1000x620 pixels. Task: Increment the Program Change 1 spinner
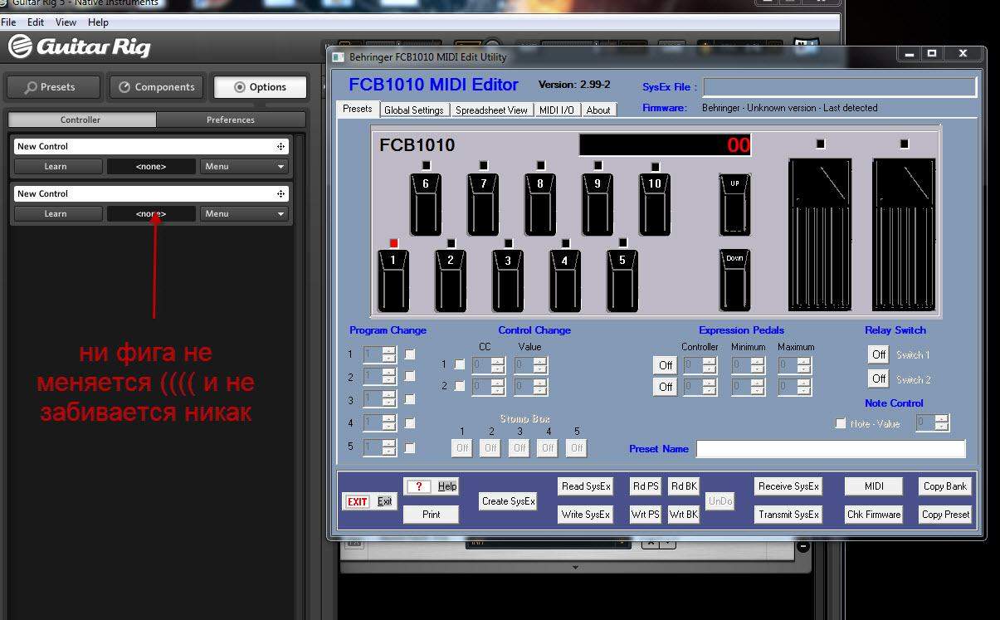[x=390, y=350]
